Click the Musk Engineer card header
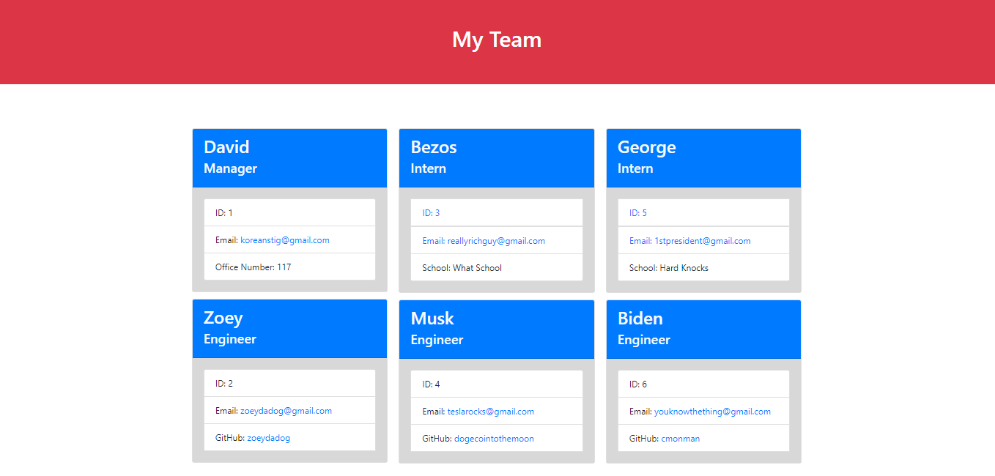Image resolution: width=995 pixels, height=476 pixels. pos(496,328)
